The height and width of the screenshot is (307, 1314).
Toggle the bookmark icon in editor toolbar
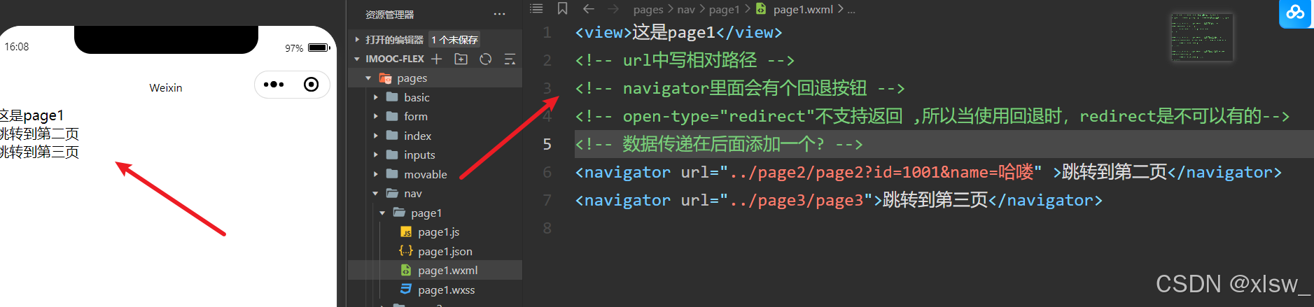pos(562,8)
